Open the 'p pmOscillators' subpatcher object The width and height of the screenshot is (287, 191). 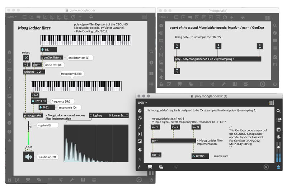click(x=52, y=58)
